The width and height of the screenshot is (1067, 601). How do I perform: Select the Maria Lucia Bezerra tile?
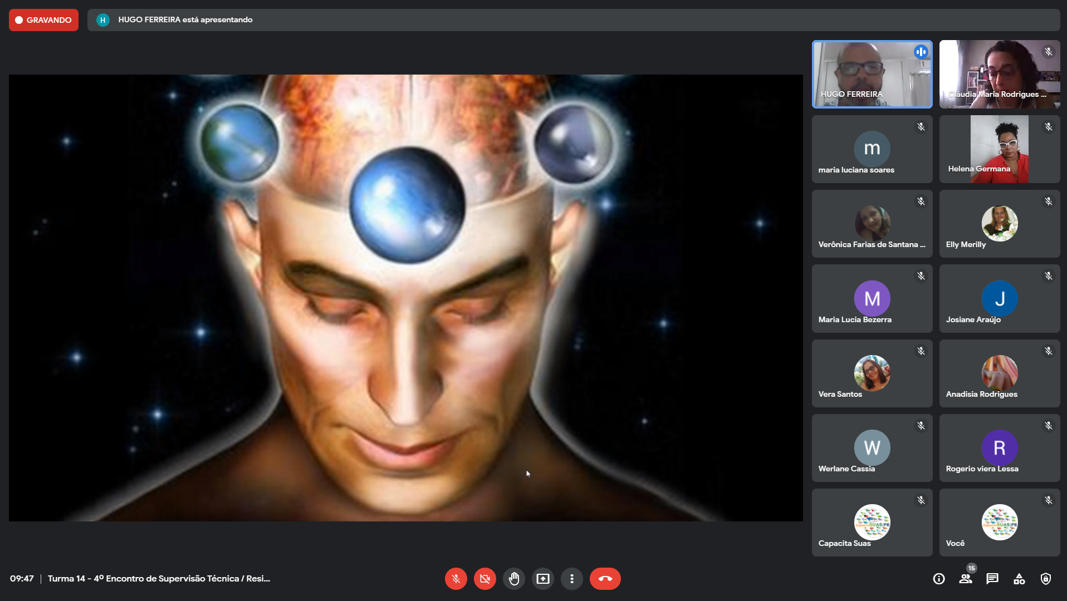pyautogui.click(x=872, y=299)
